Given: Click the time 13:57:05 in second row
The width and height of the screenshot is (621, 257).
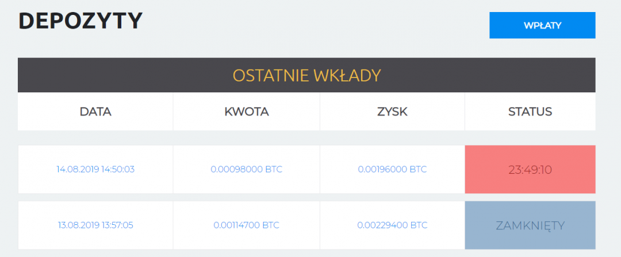Looking at the screenshot, I should (117, 225).
